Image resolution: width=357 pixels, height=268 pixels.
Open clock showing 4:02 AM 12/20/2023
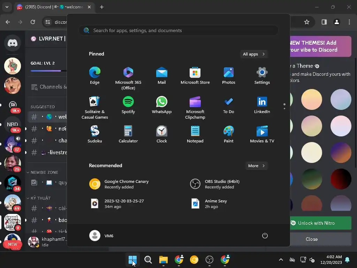point(331,260)
